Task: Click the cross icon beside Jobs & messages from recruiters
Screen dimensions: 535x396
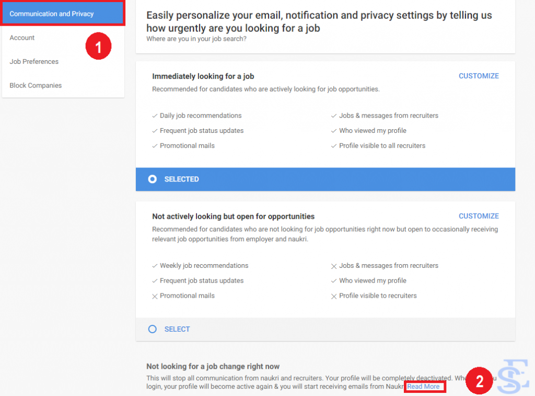Action: click(334, 266)
